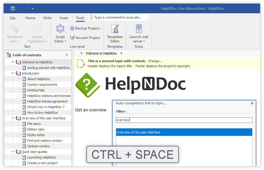
Task: Click 'Welcome to HelpNDoc' in the breadcrumb
Action: pyautogui.click(x=101, y=53)
